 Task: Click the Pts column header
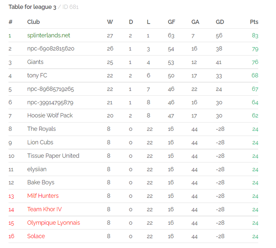pyautogui.click(x=254, y=22)
